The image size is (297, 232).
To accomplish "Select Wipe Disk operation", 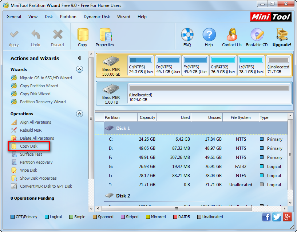I will [x=29, y=170].
